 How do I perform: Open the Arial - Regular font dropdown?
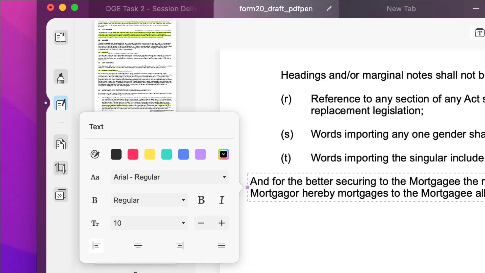tap(170, 177)
